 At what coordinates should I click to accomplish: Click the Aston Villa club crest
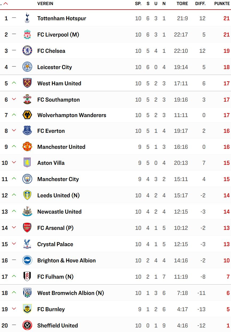coord(27,163)
